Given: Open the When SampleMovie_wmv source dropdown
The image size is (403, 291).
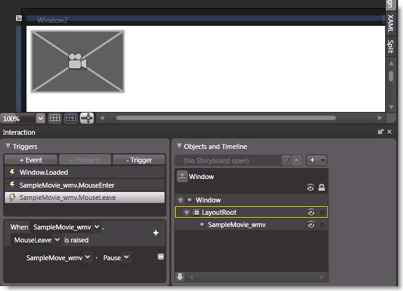Looking at the screenshot, I should 97,227.
